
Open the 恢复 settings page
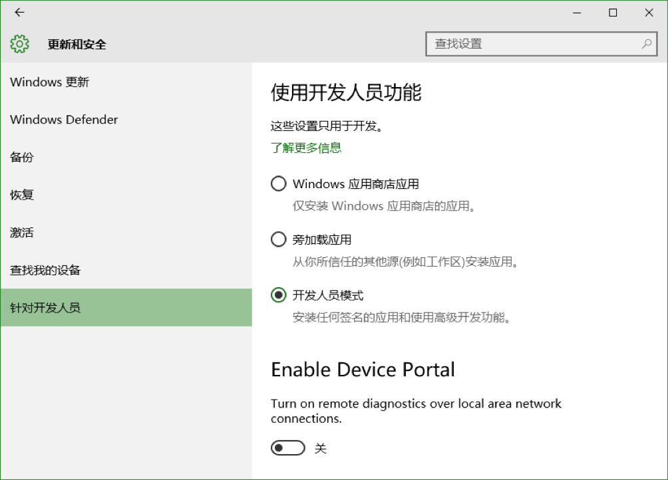tap(21, 194)
